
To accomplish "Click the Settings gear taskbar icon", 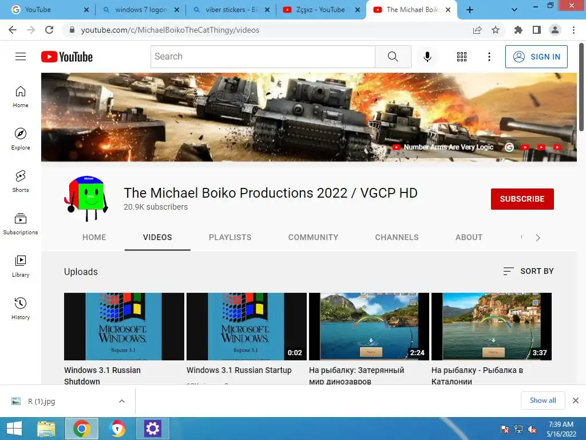I will coord(152,429).
